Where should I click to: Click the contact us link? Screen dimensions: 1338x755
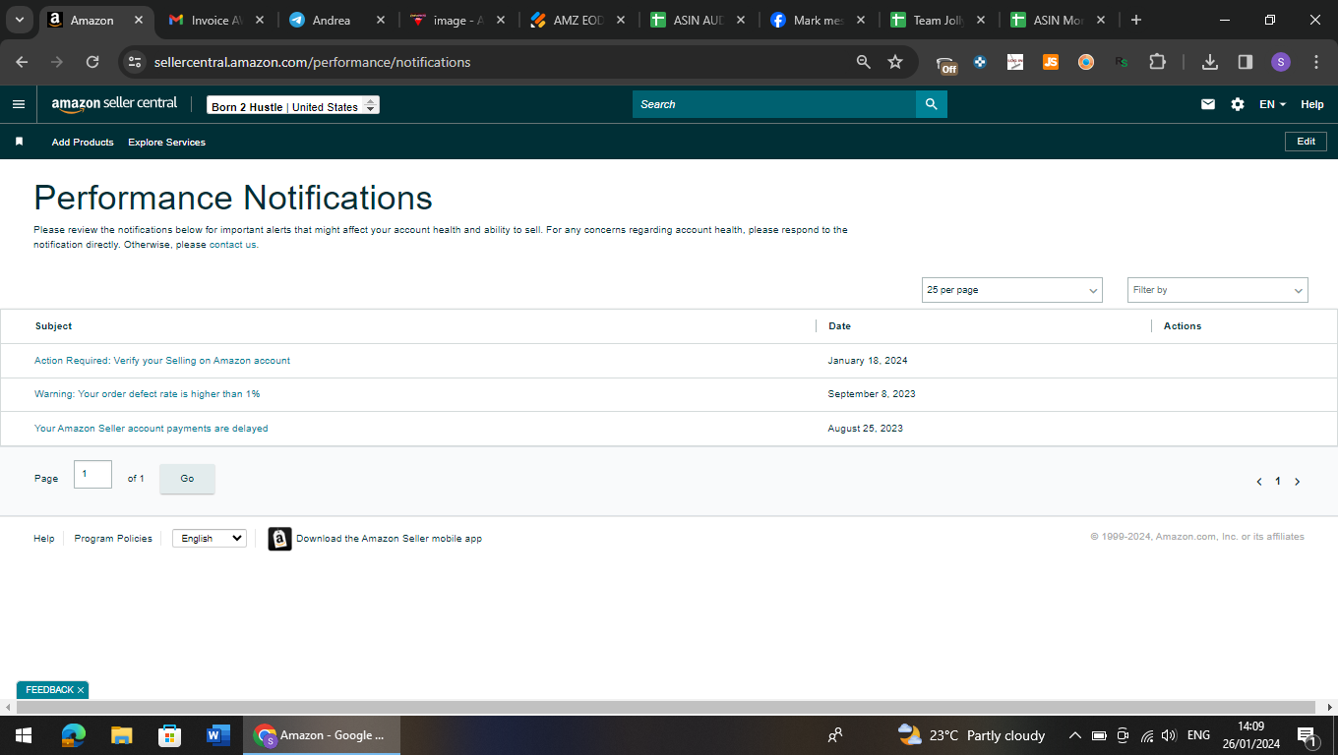tap(233, 245)
